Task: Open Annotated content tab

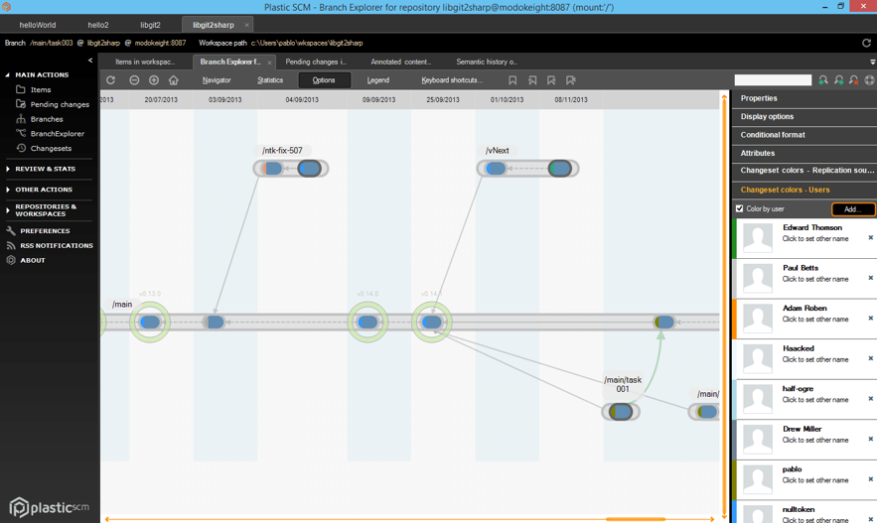Action: (400, 62)
